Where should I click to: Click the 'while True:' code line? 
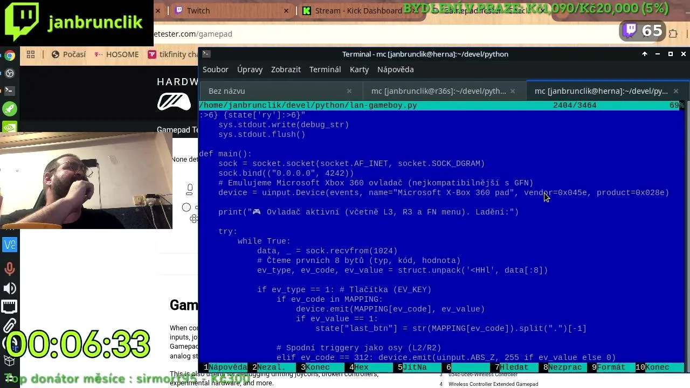click(x=264, y=241)
